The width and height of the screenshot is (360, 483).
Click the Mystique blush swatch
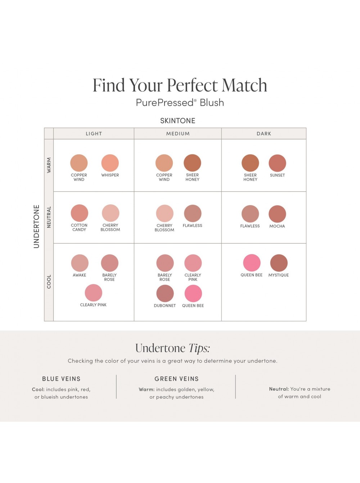tap(279, 263)
